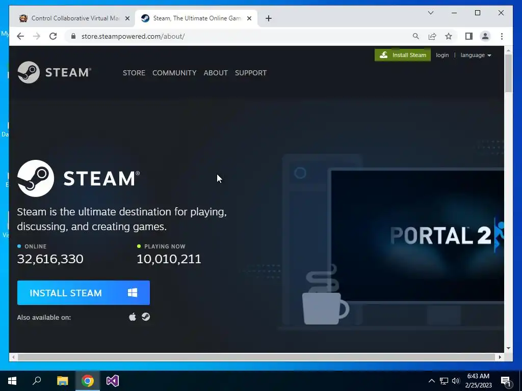Click the SteamOS download icon
This screenshot has height=391, width=522.
(x=146, y=317)
